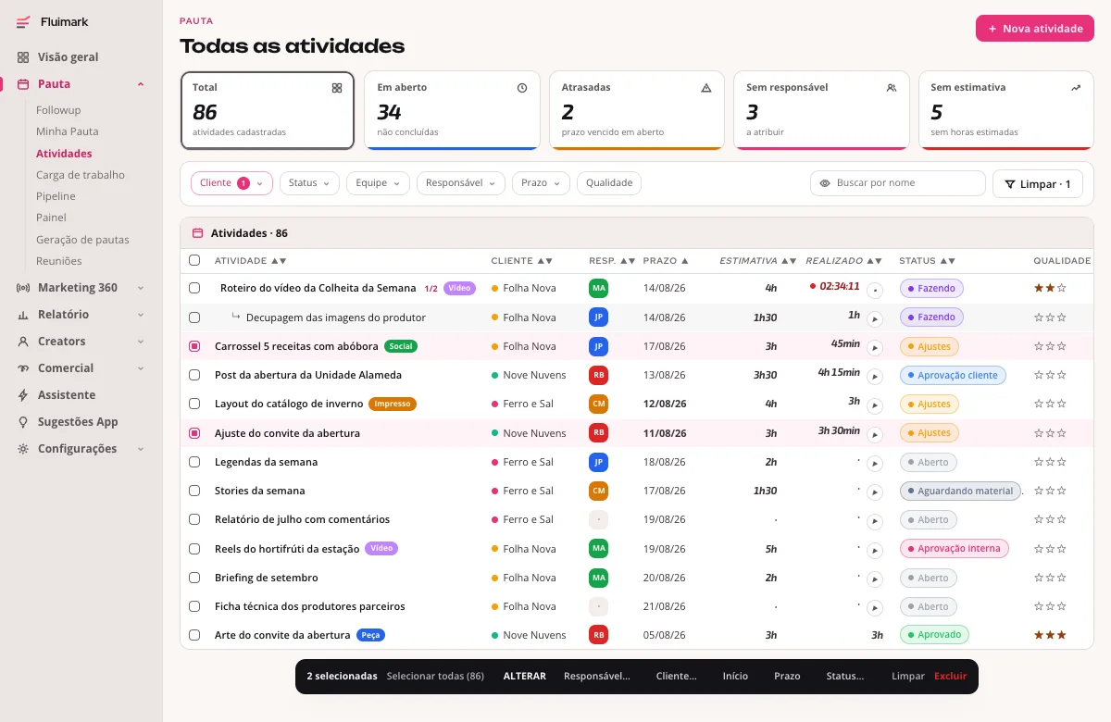Image resolution: width=1111 pixels, height=722 pixels.
Task: Click MA avatar on Roteiro do vídeo row
Action: 598,288
